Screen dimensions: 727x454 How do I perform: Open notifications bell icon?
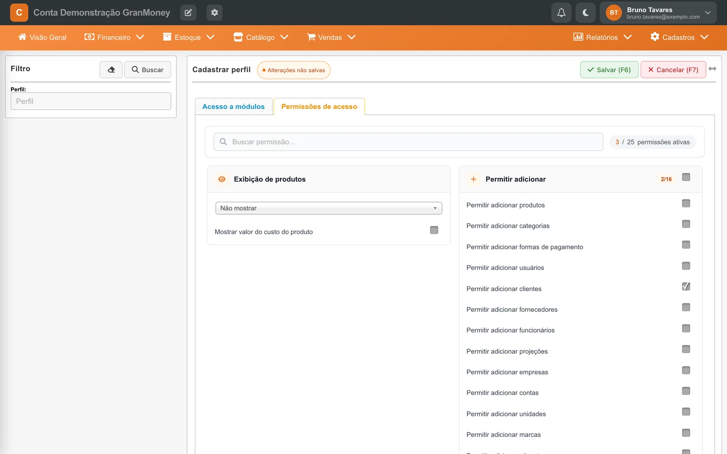(x=561, y=13)
